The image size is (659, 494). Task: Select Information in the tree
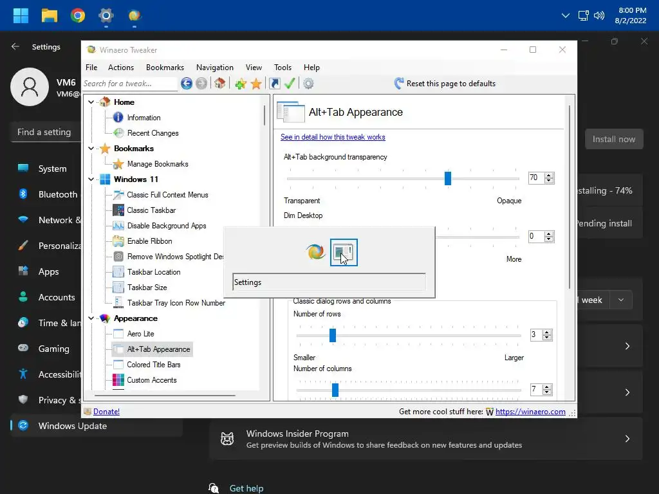tap(144, 118)
